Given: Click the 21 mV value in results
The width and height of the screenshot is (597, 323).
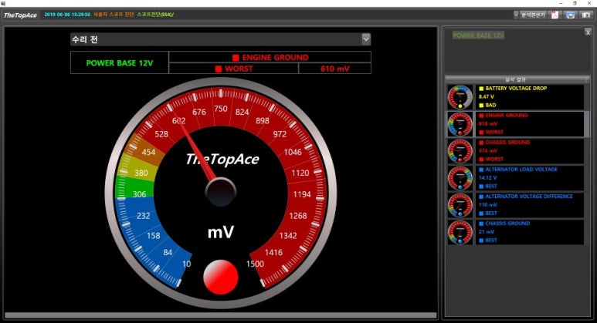Looking at the screenshot, I should pos(487,232).
